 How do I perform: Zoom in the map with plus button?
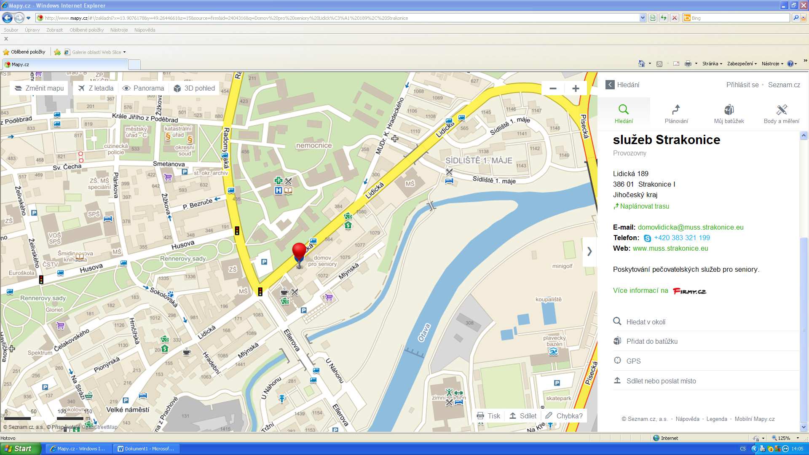coord(576,88)
